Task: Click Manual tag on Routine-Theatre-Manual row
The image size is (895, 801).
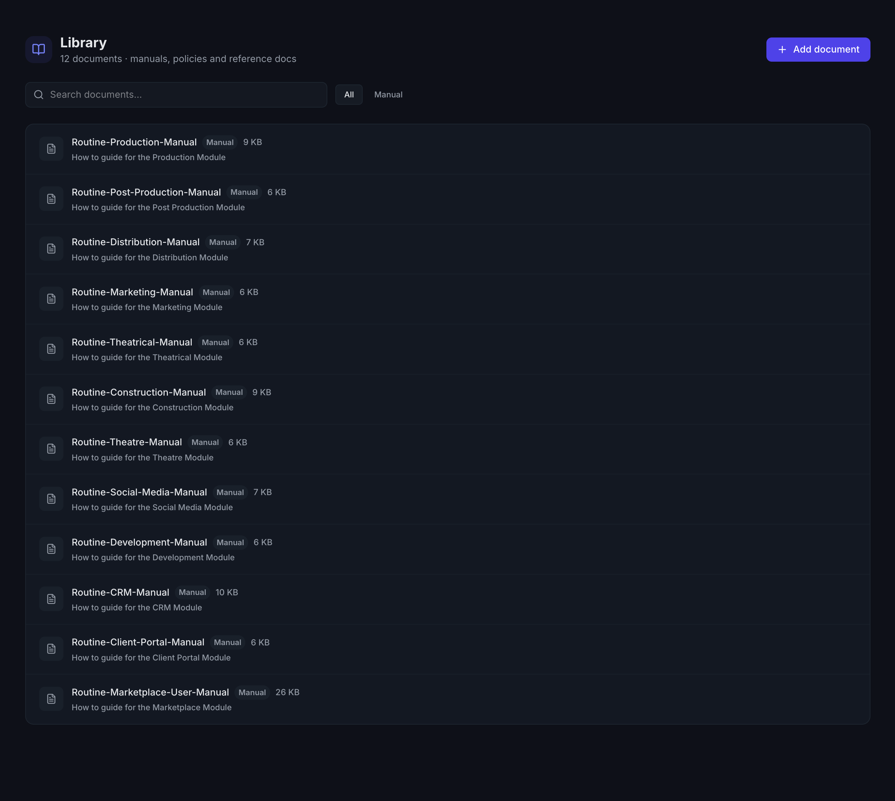Action: [x=205, y=443]
